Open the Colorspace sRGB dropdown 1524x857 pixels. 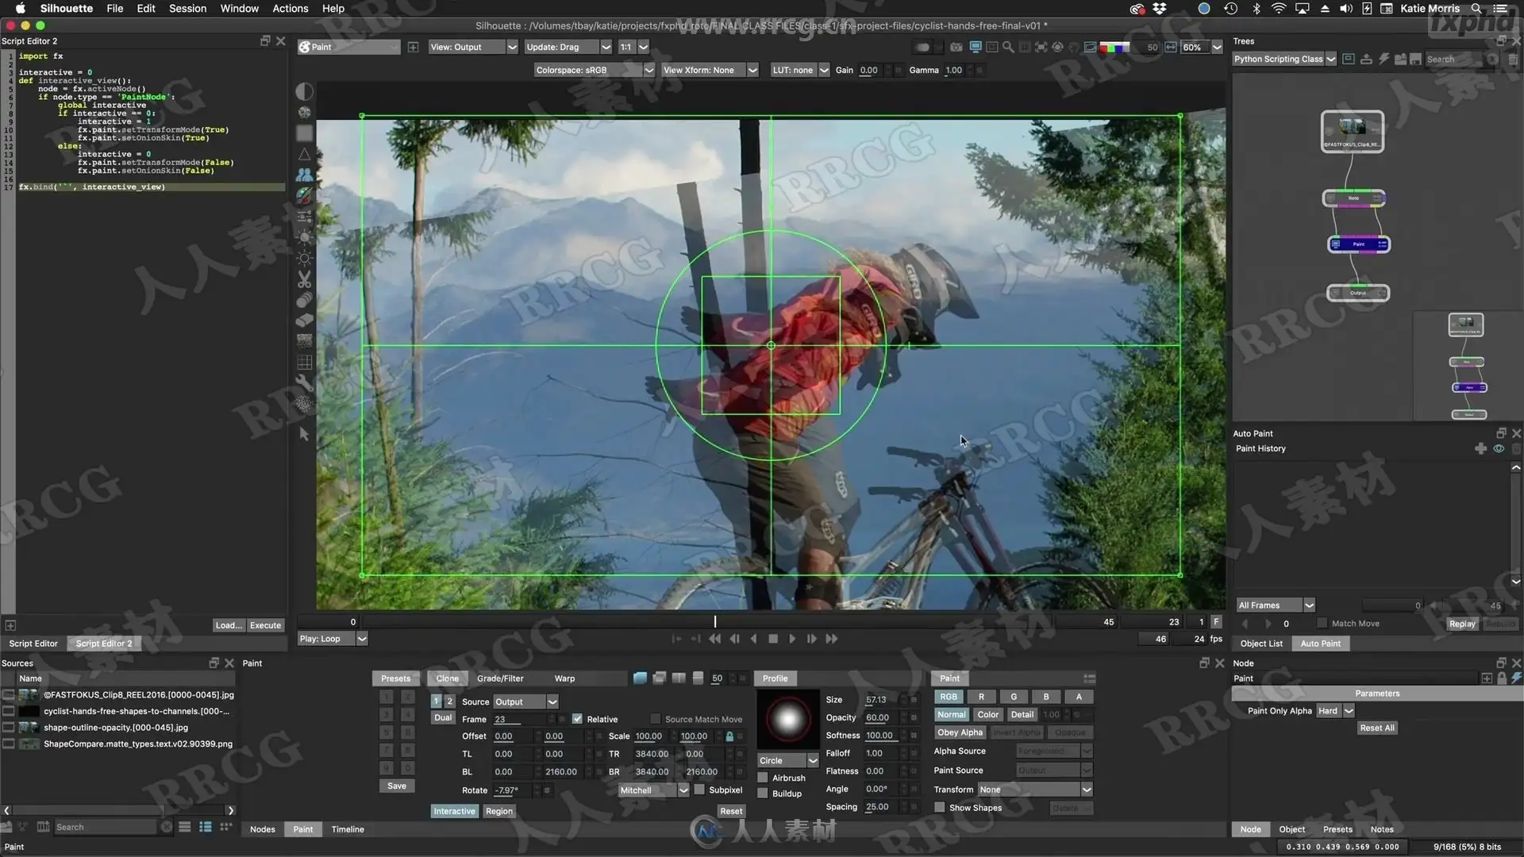tap(648, 71)
